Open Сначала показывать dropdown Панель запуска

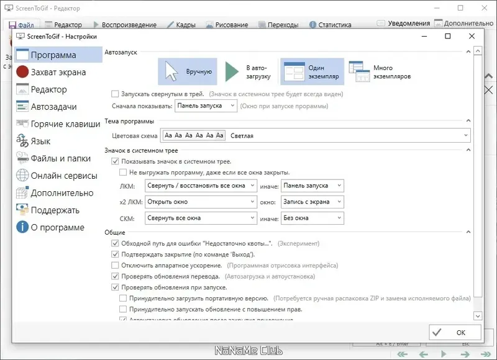pyautogui.click(x=206, y=106)
